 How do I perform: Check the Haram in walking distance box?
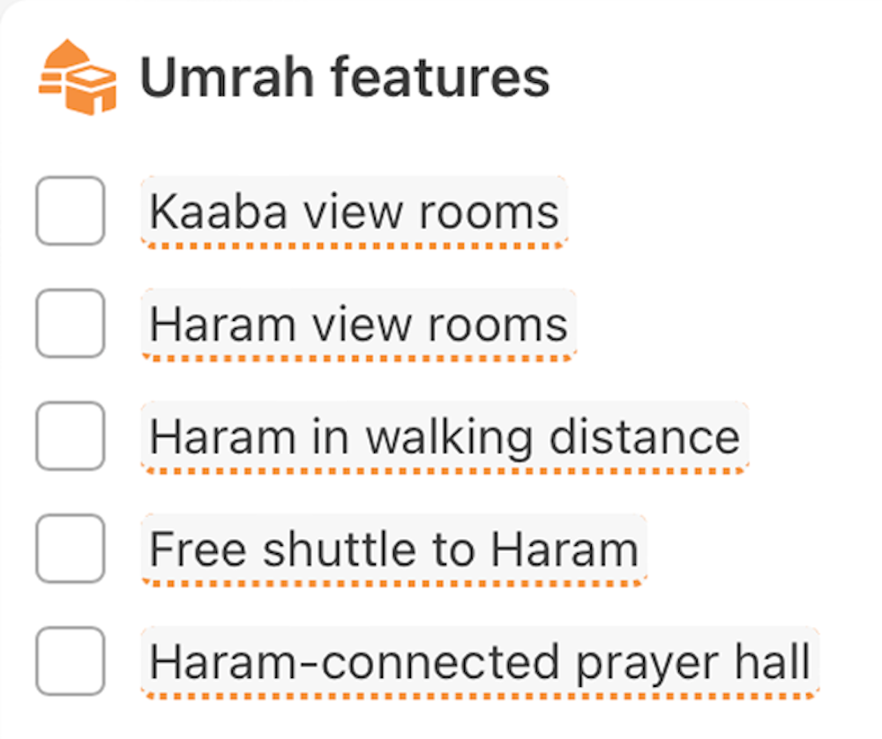tap(71, 437)
